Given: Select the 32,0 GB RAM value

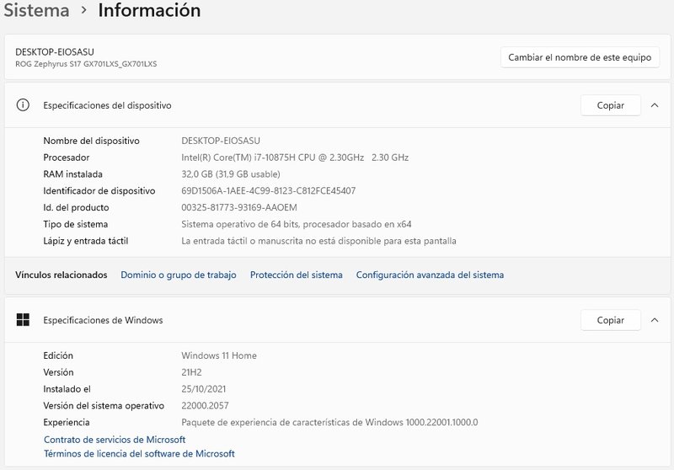Looking at the screenshot, I should click(x=231, y=174).
